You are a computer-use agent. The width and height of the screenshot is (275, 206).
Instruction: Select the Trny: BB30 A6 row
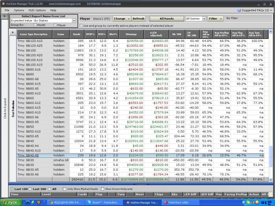click(x=140, y=175)
